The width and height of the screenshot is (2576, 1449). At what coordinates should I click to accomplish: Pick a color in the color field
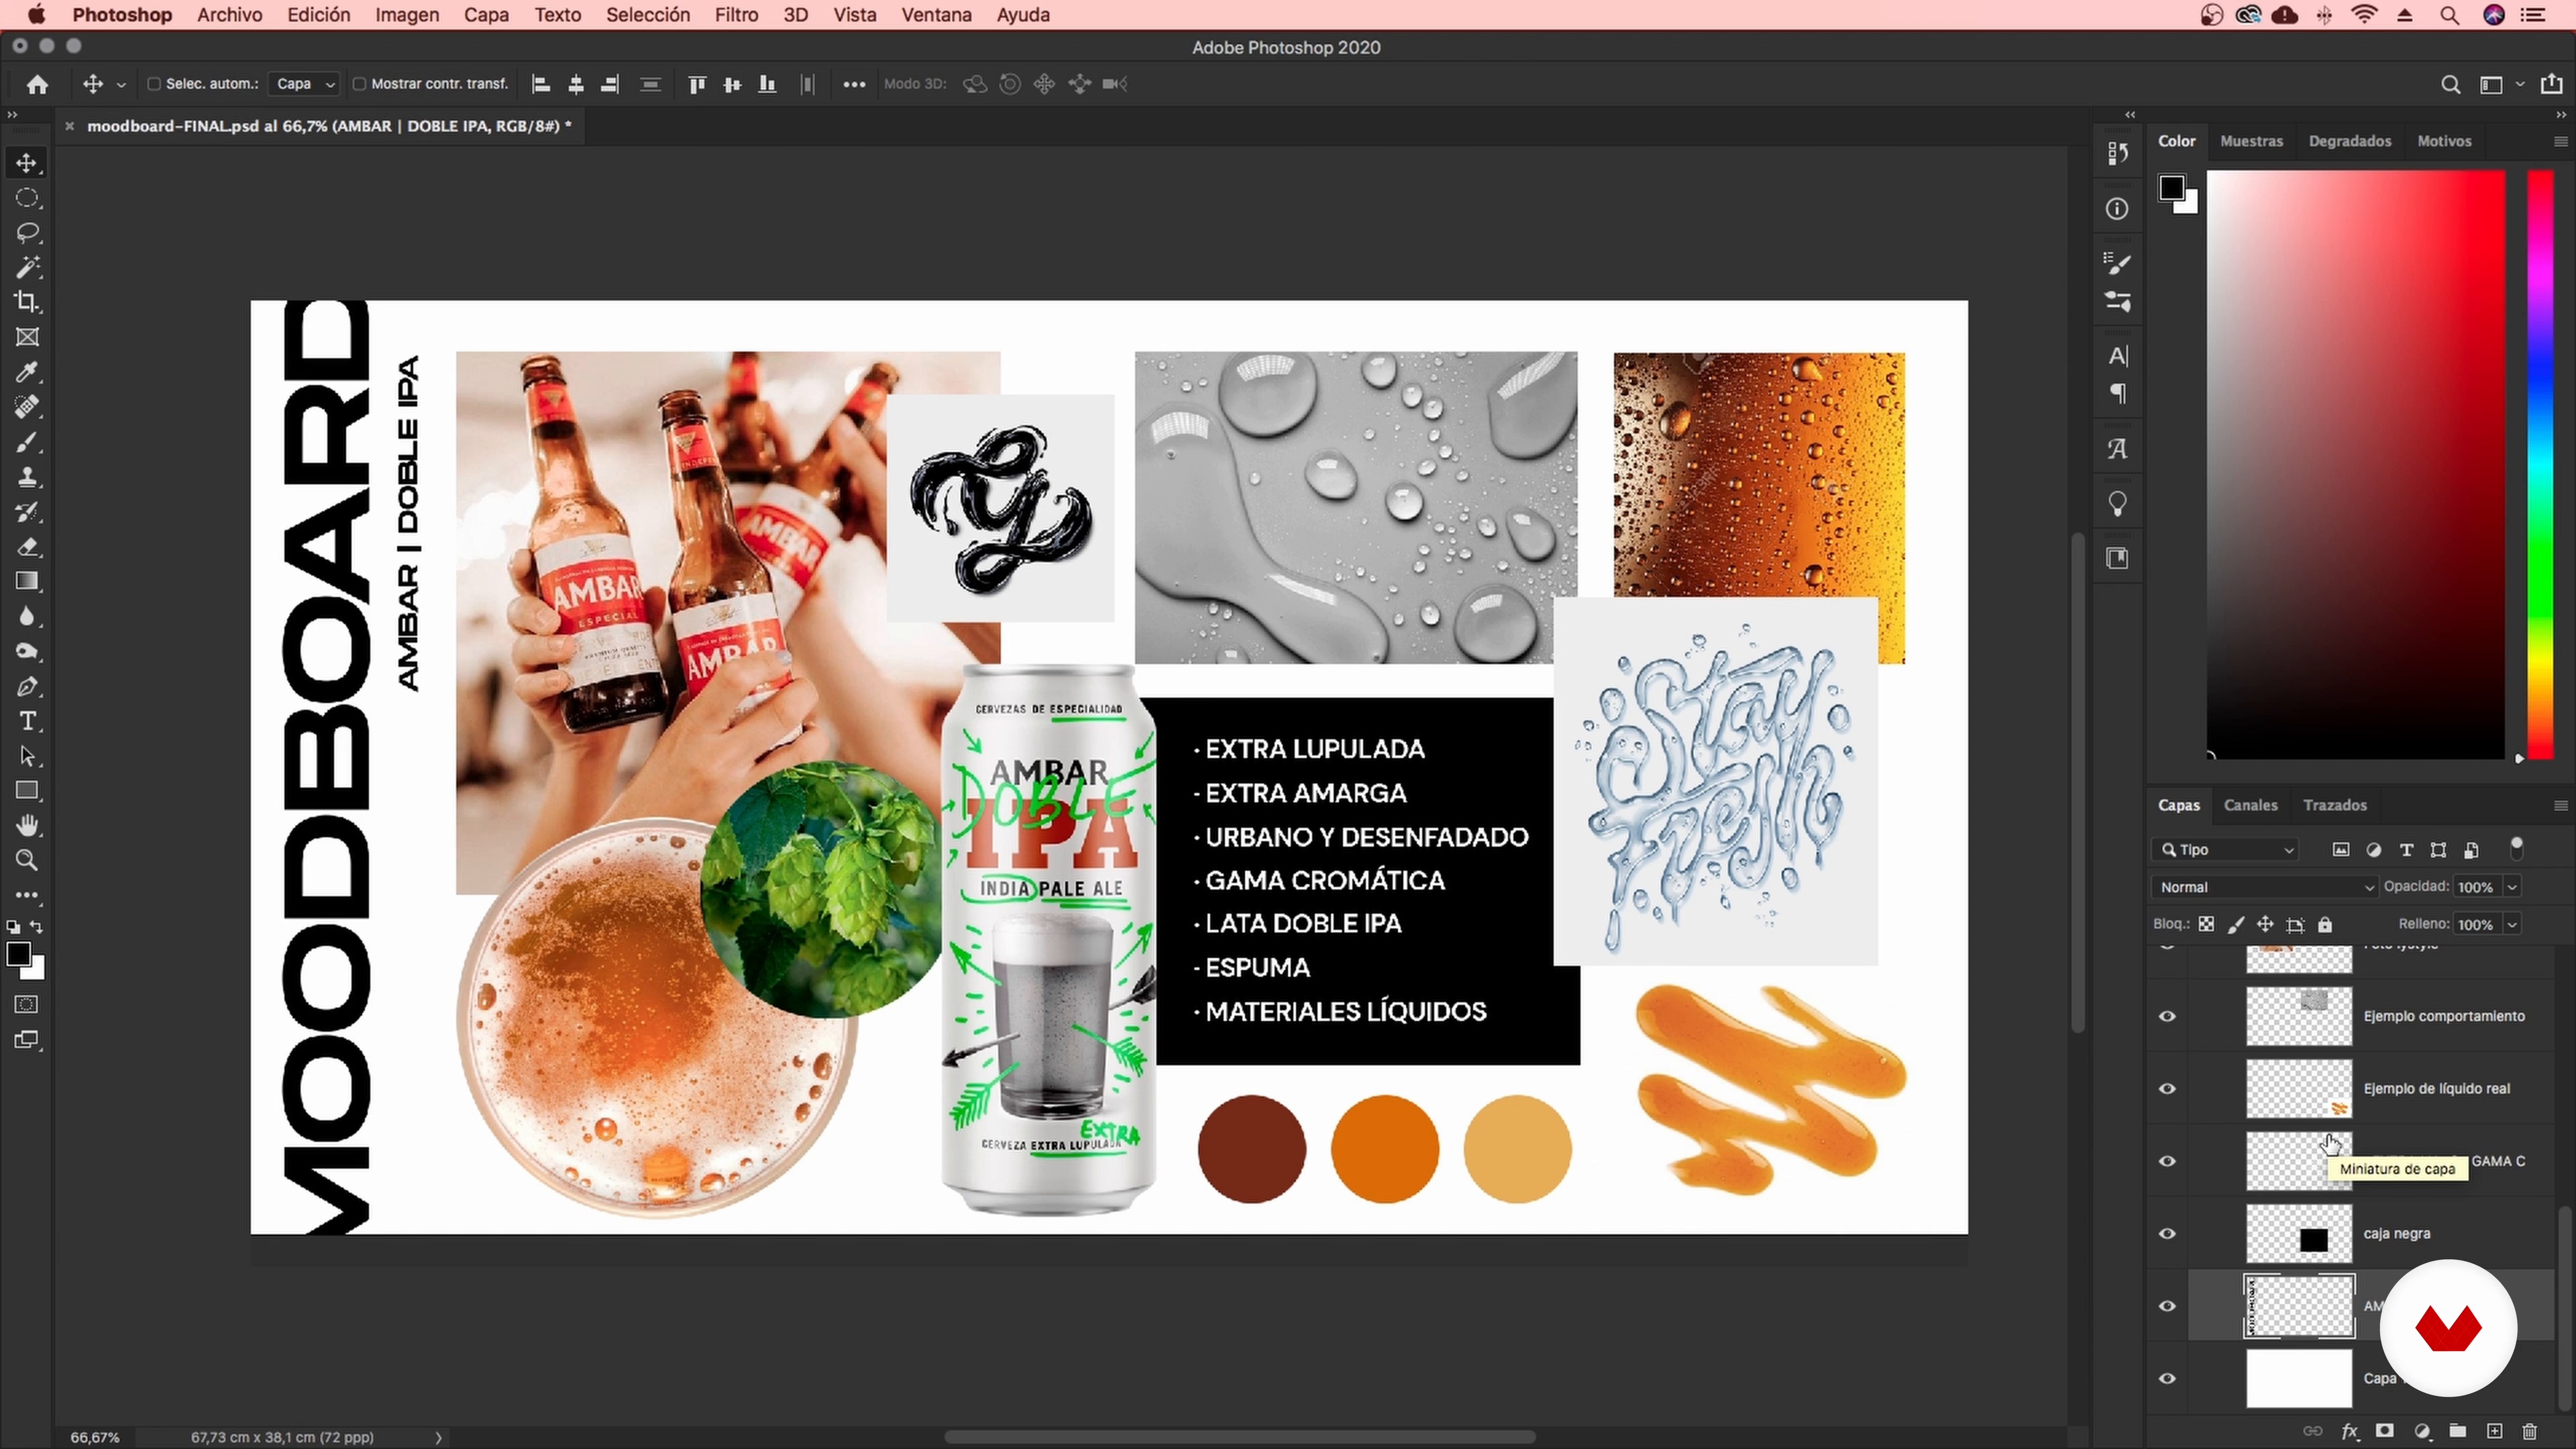(x=2355, y=465)
